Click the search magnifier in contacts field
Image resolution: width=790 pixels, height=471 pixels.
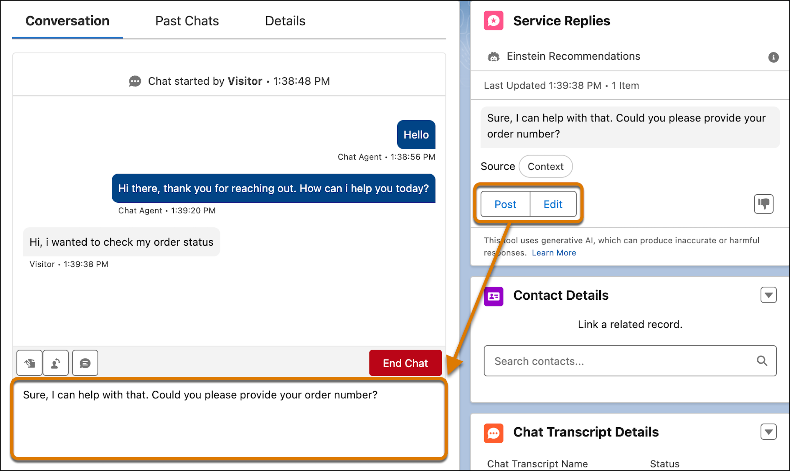762,361
